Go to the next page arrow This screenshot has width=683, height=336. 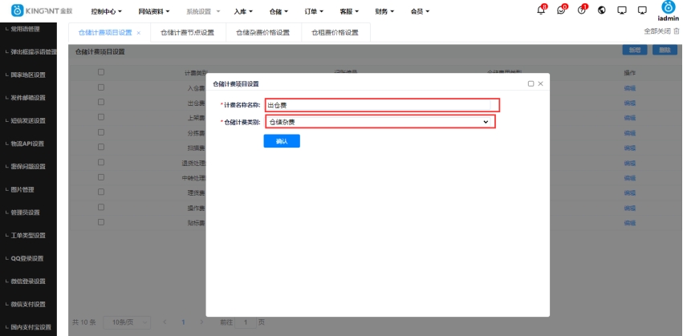point(201,322)
